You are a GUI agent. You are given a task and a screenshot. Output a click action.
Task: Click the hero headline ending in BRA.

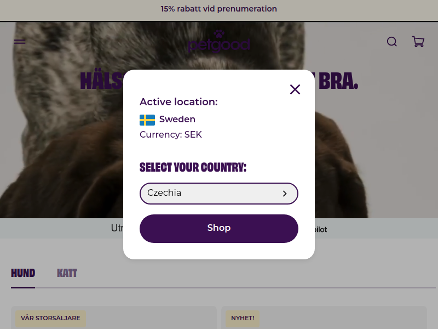coord(337,81)
